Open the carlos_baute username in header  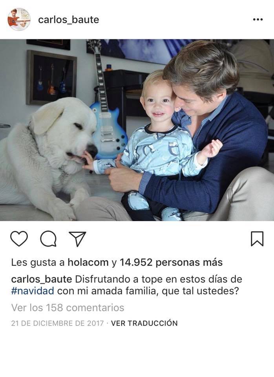click(x=68, y=20)
